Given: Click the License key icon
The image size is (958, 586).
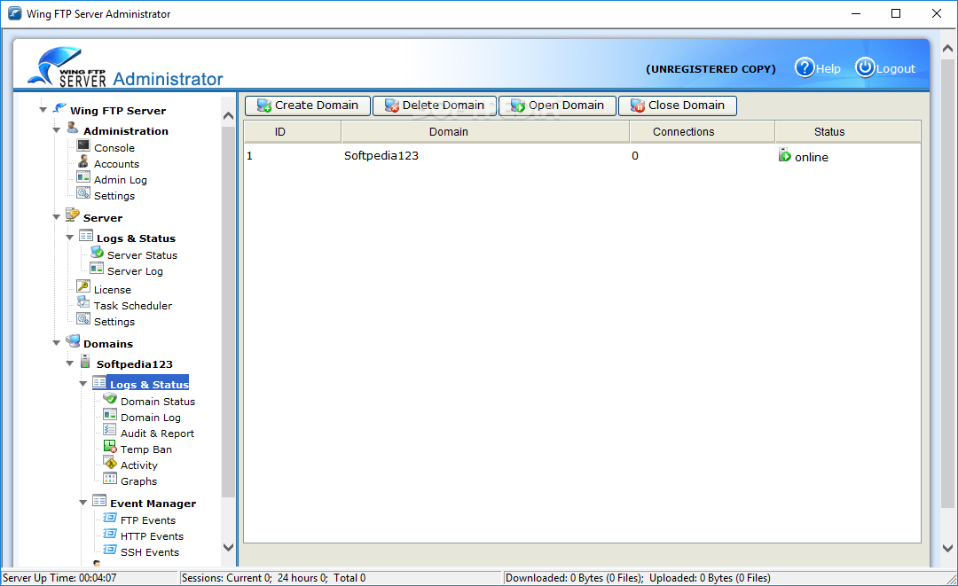Looking at the screenshot, I should coord(83,286).
